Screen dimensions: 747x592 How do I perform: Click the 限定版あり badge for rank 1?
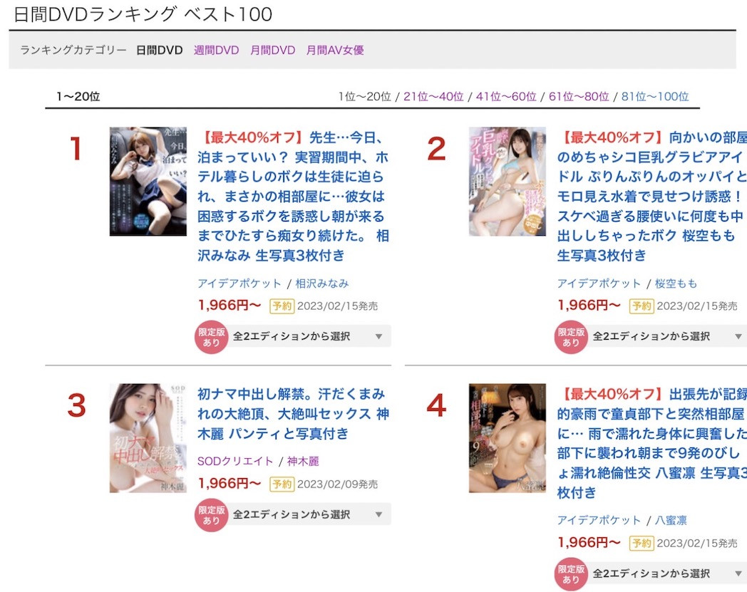[211, 337]
